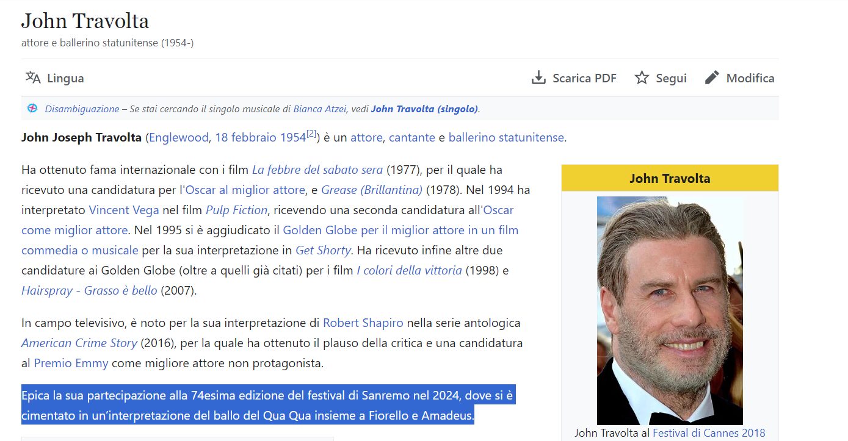The height and width of the screenshot is (441, 848).
Task: Open John Travolta (singolo) disambiguation link
Action: coord(424,109)
